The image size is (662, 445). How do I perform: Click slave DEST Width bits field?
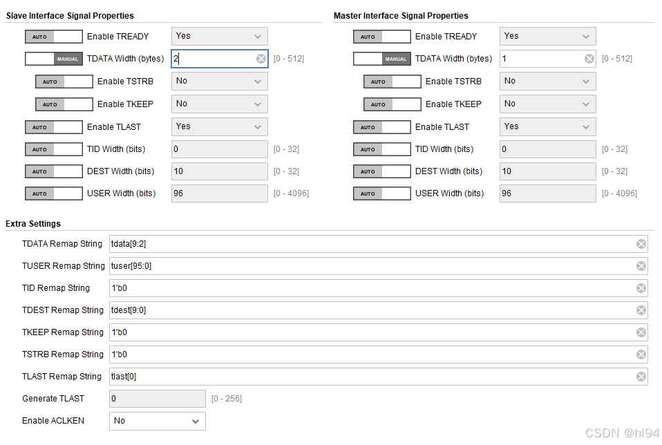[220, 171]
